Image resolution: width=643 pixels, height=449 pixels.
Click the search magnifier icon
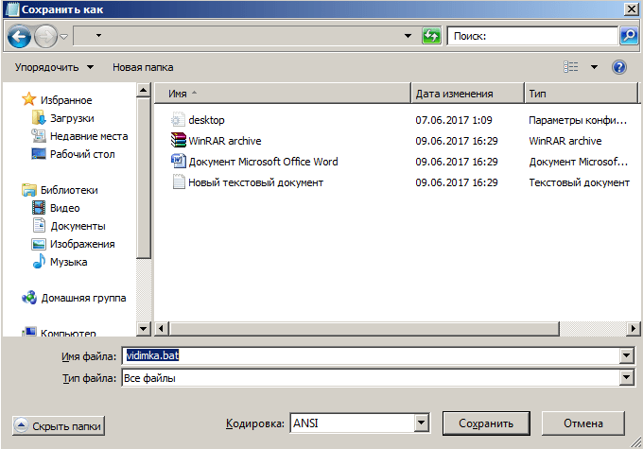click(x=629, y=36)
